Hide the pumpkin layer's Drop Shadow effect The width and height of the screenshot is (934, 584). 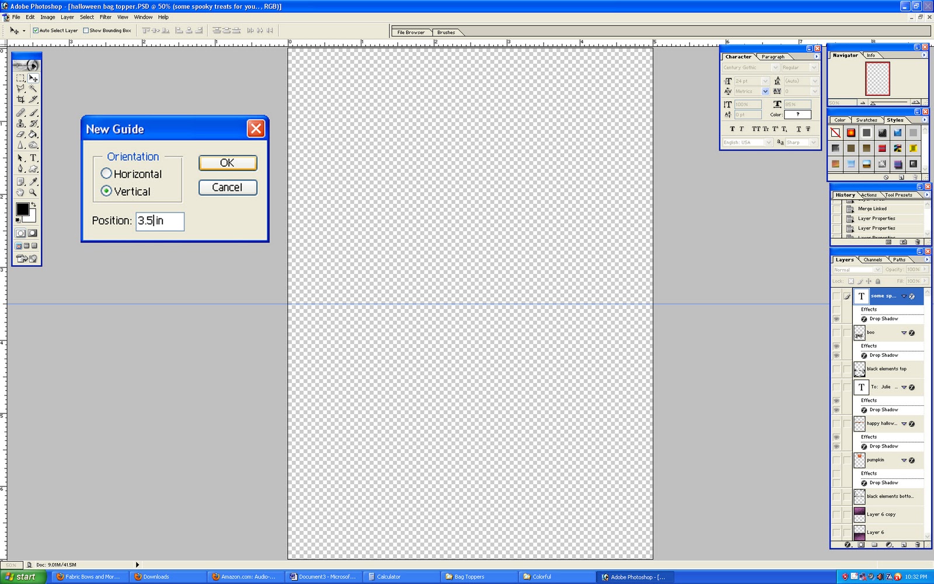click(837, 482)
